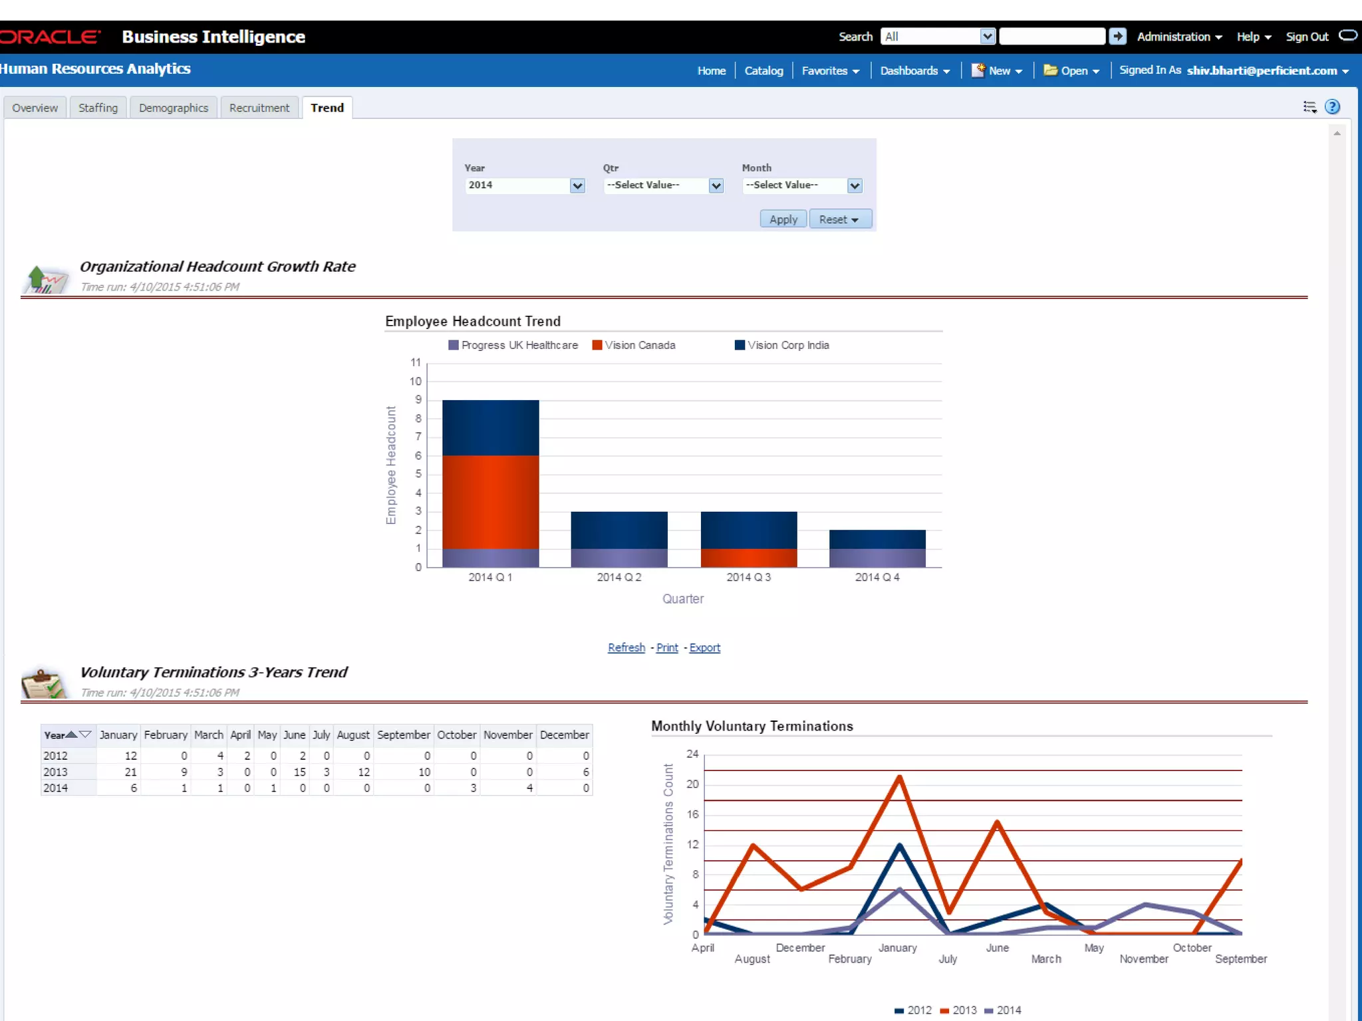Switch to the Staffing tab
Screen dimensions: 1362x1021
pyautogui.click(x=98, y=108)
